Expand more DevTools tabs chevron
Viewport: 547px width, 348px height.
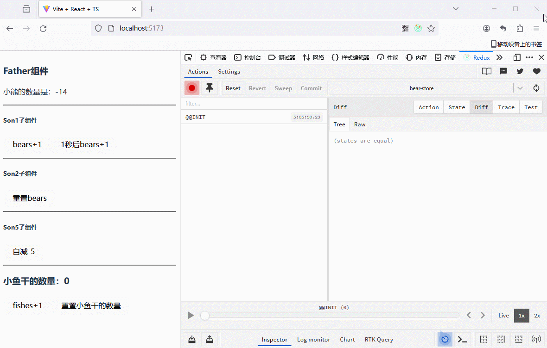(499, 57)
